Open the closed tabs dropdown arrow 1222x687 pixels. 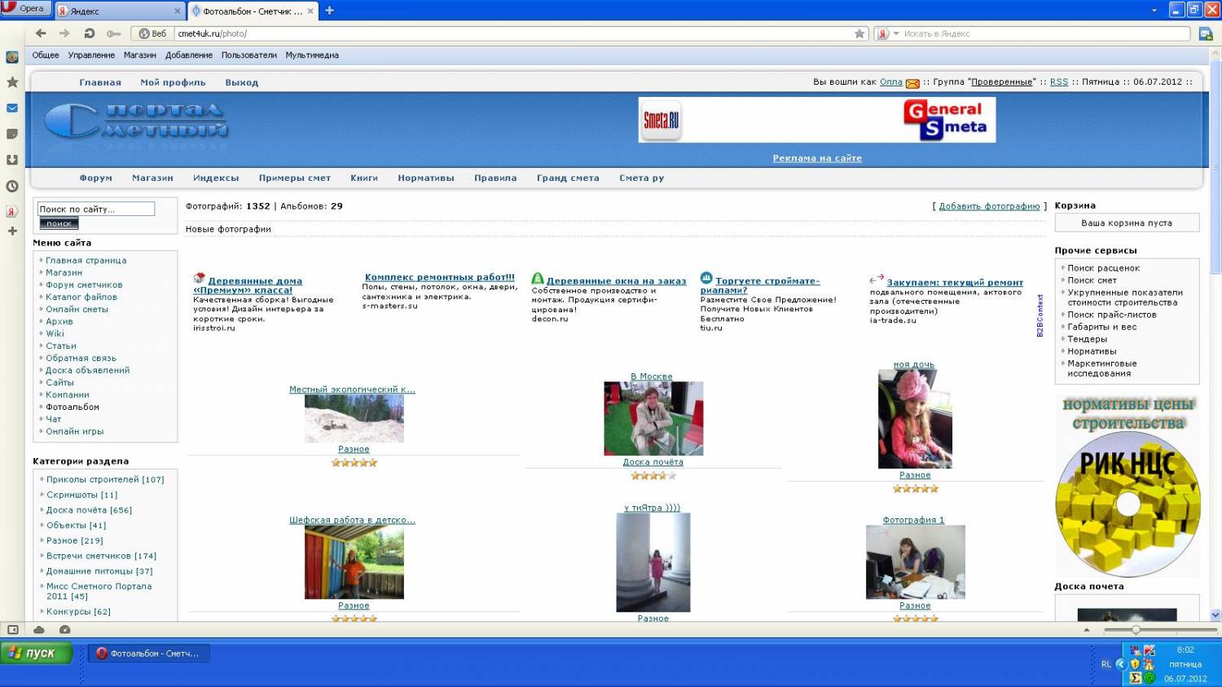[1154, 11]
